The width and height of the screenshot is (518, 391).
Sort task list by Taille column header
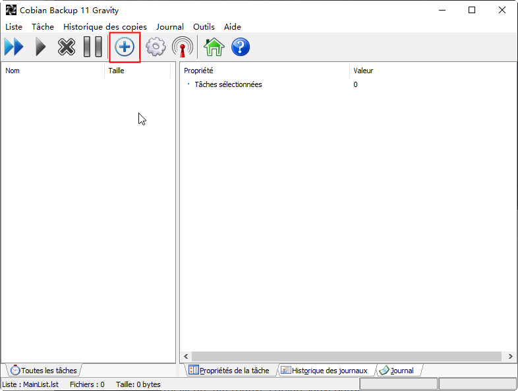(x=138, y=71)
